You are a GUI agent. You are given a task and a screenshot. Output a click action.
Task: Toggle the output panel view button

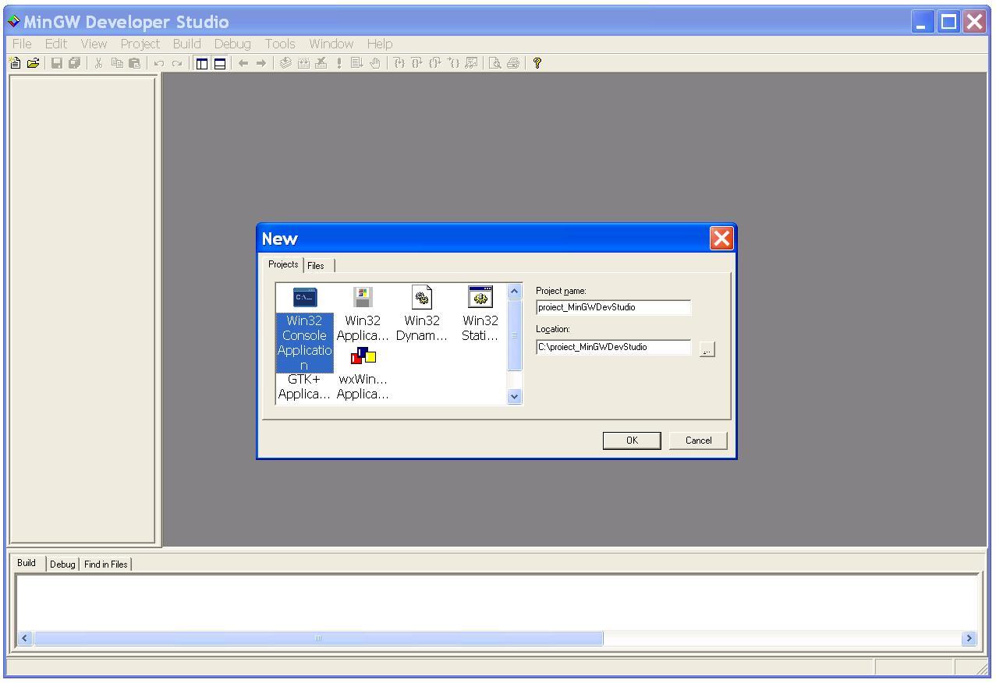[x=220, y=63]
